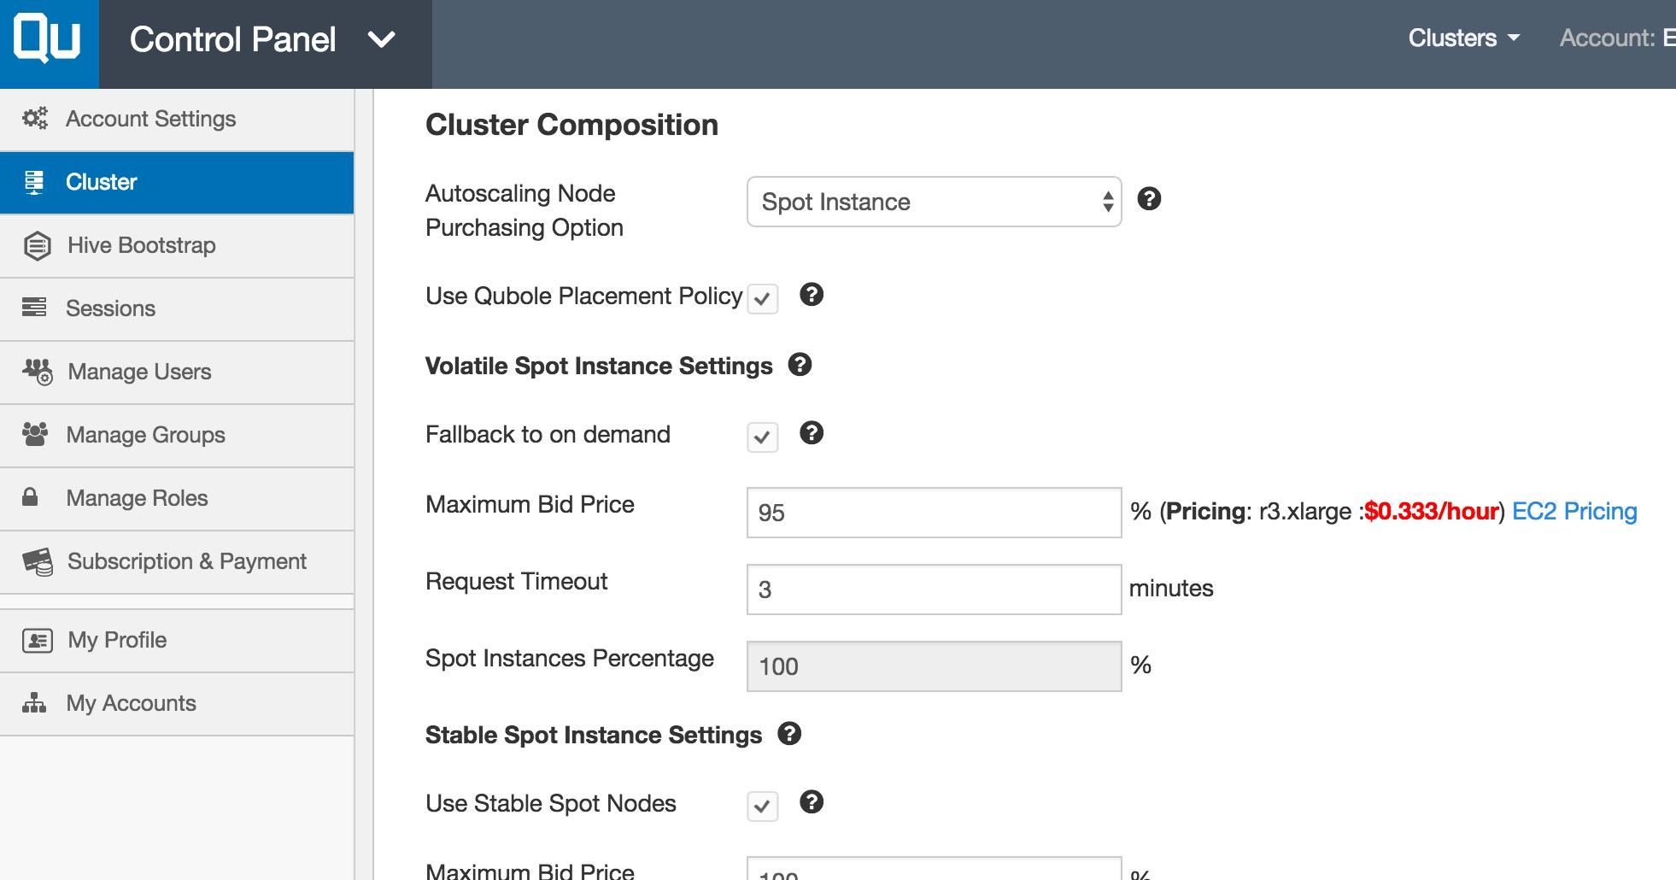Toggle Use Stable Spot Nodes checkbox
Image resolution: width=1676 pixels, height=880 pixels.
762,807
